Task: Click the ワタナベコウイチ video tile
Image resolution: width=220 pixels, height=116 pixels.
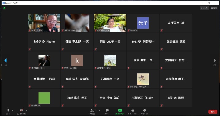Action: pyautogui.click(x=77, y=23)
